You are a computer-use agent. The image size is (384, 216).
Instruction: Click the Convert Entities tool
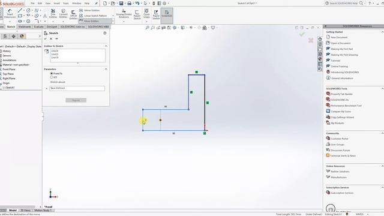tap(63, 13)
